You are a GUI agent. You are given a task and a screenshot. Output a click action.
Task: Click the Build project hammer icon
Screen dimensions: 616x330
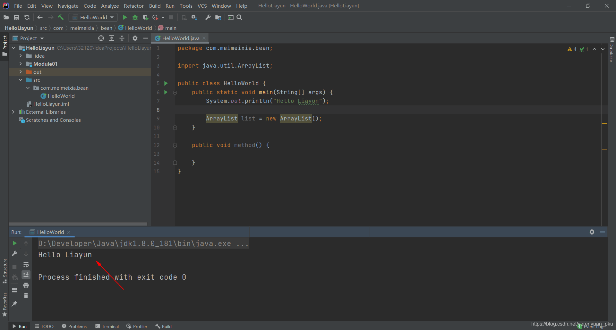61,17
